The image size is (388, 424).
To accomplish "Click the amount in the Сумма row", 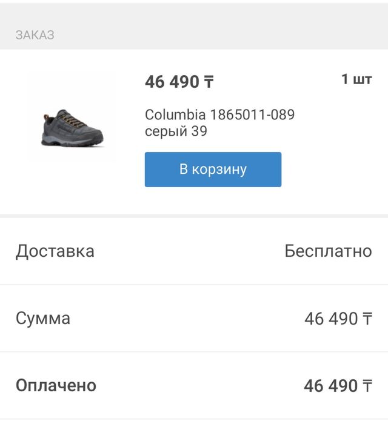I will point(331,319).
